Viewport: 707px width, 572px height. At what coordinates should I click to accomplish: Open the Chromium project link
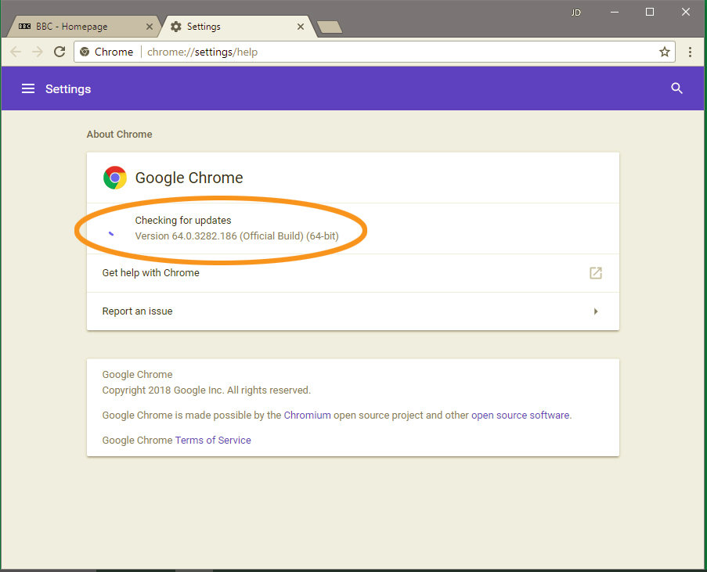coord(307,415)
